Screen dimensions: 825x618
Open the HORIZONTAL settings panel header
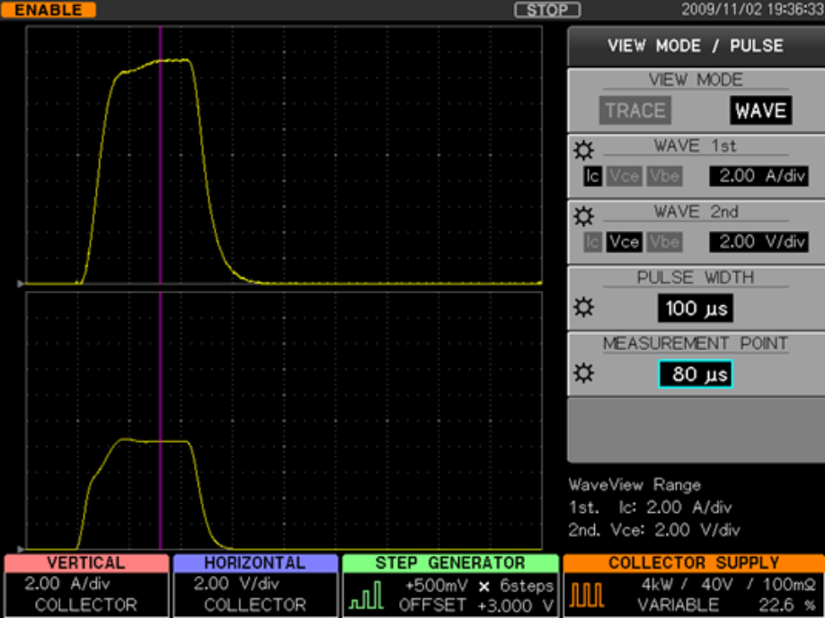tap(255, 563)
